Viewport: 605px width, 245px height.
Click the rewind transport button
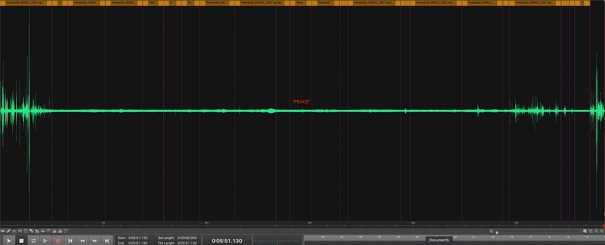[83, 240]
